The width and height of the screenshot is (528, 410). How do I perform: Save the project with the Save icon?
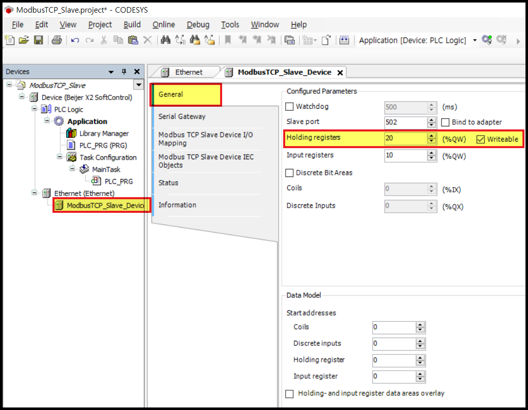[x=39, y=40]
